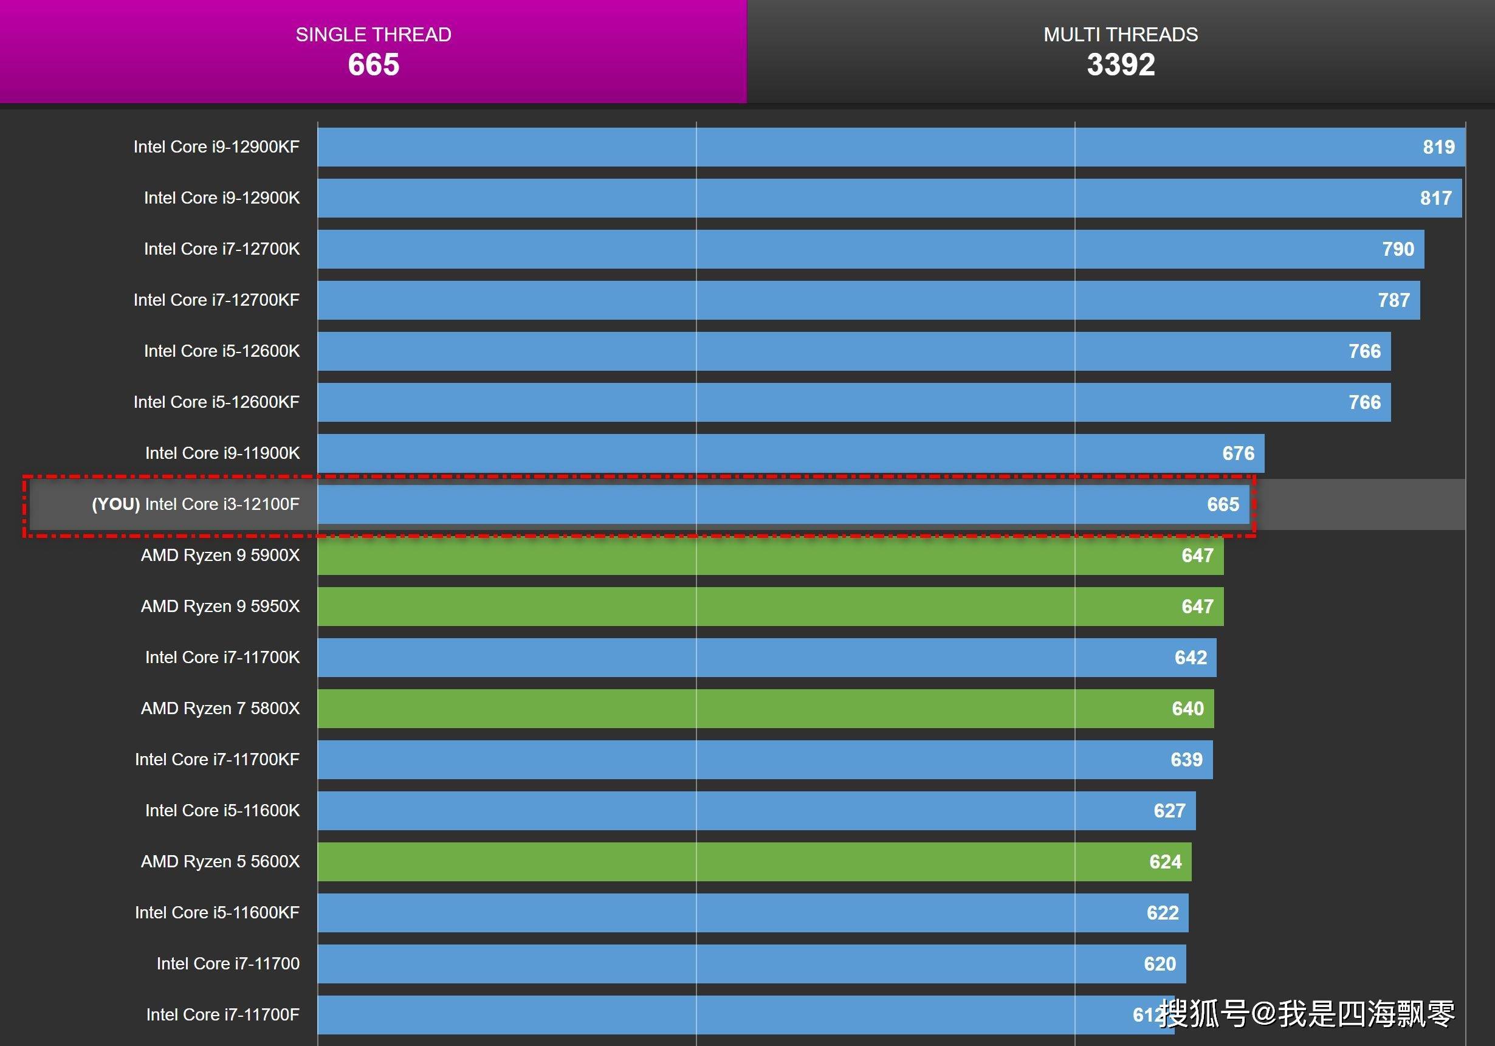Open the MULTI THREADS benchmark tab
This screenshot has height=1046, width=1495.
point(1121,39)
